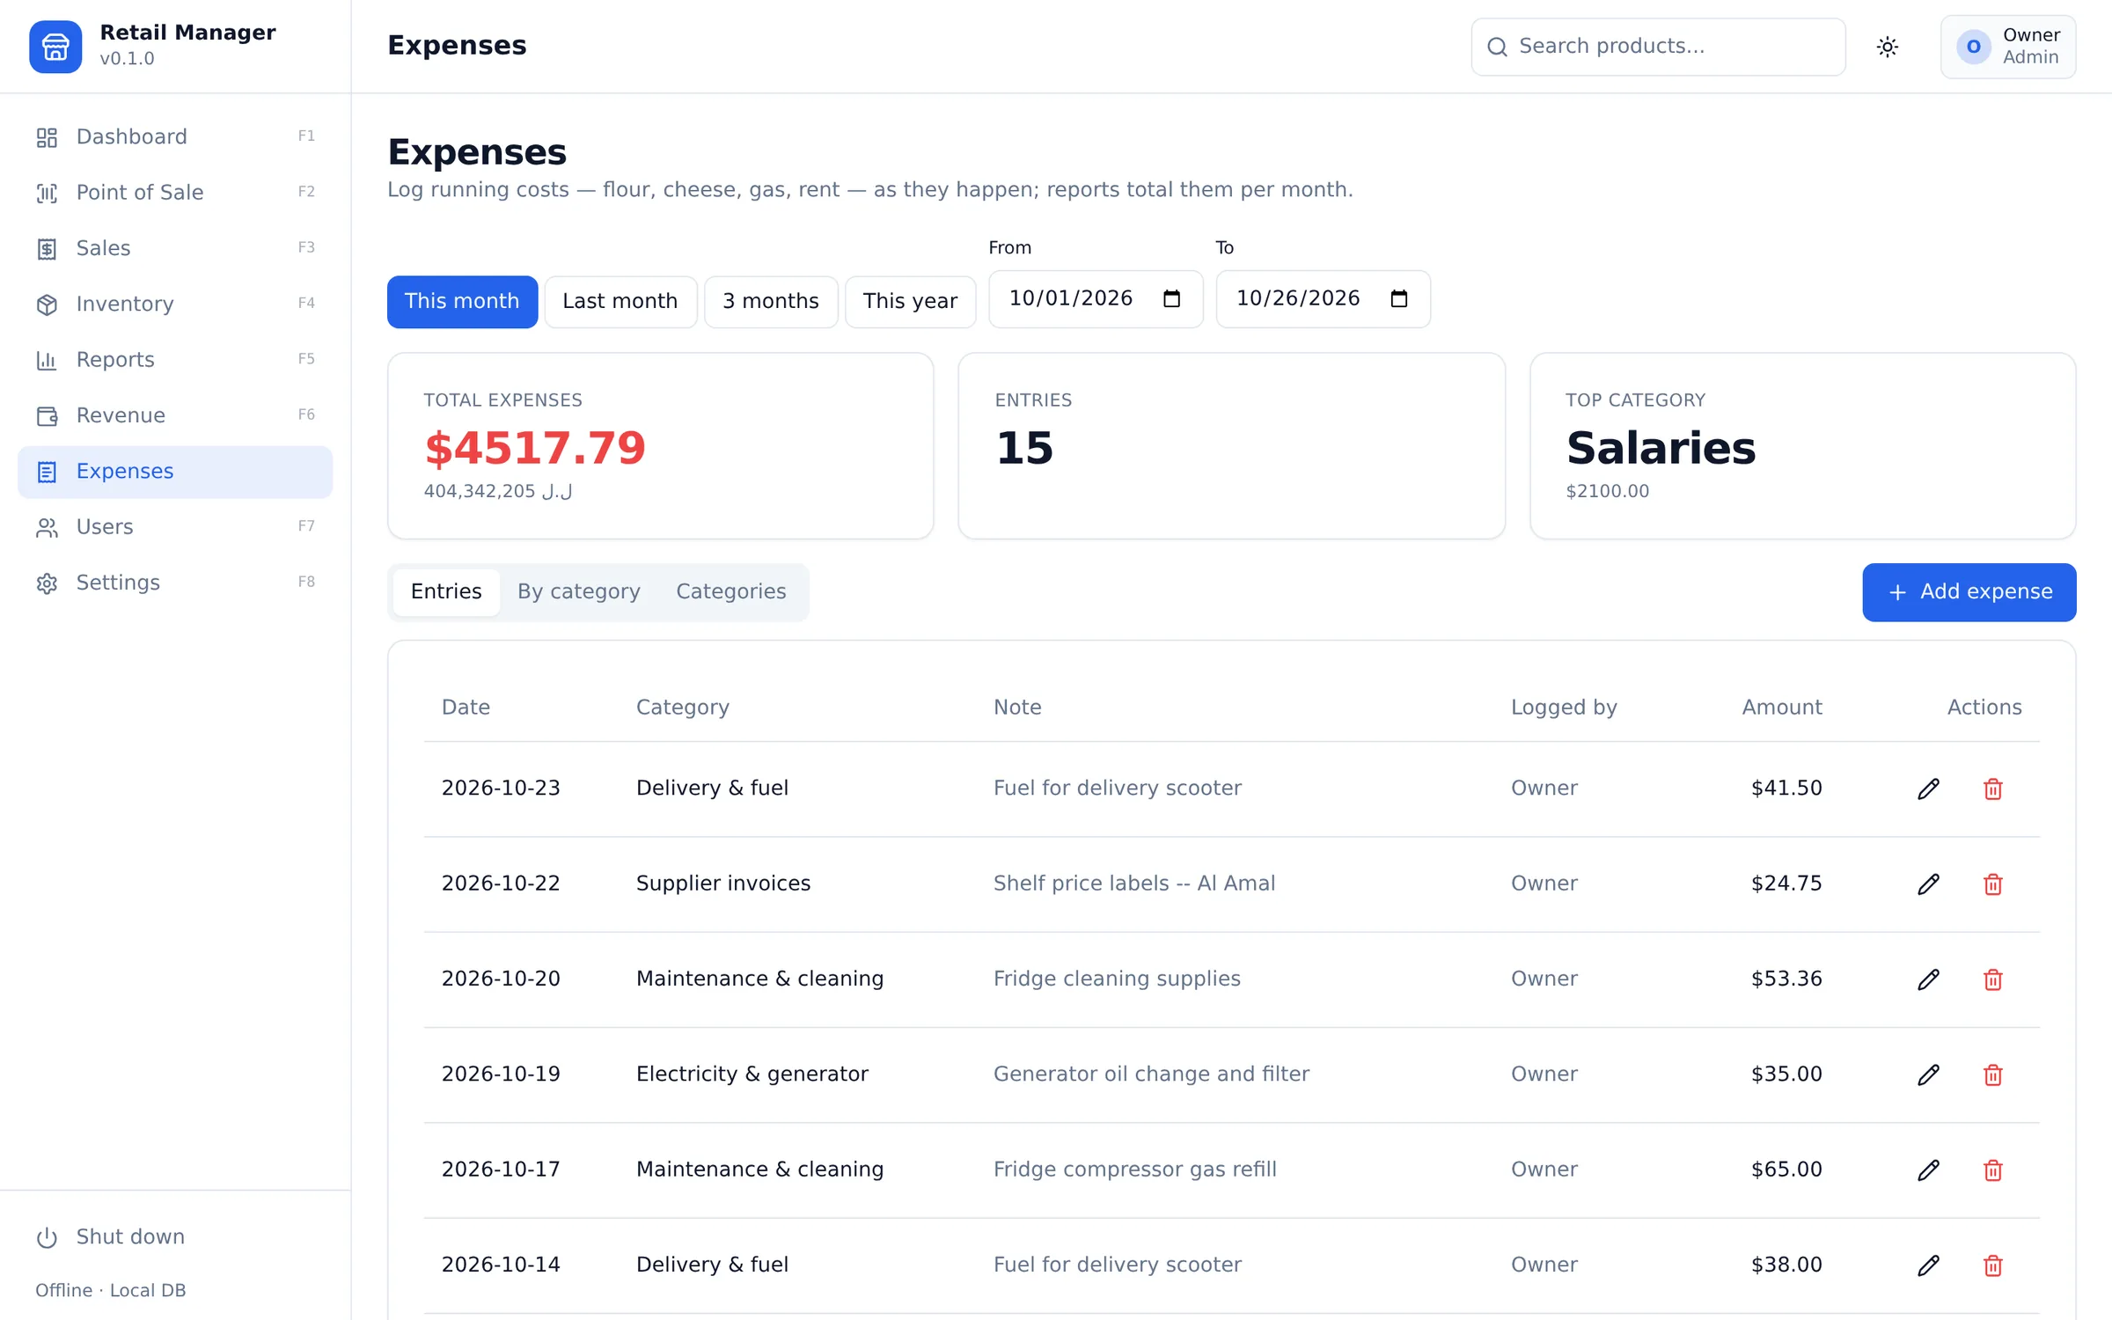Focus the Search products field
Viewport: 2112px width, 1320px height.
pyautogui.click(x=1658, y=47)
